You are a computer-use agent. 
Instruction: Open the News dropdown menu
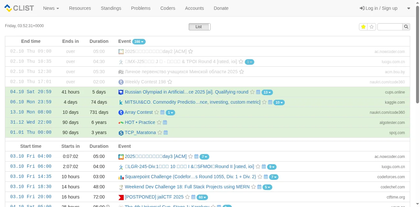(x=51, y=8)
